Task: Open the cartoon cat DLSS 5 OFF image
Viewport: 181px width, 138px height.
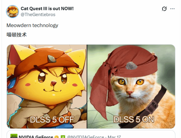Action: 47,86
